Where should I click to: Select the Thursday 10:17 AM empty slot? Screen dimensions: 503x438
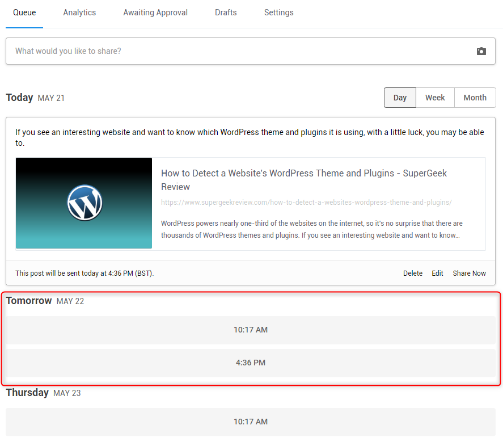[251, 422]
